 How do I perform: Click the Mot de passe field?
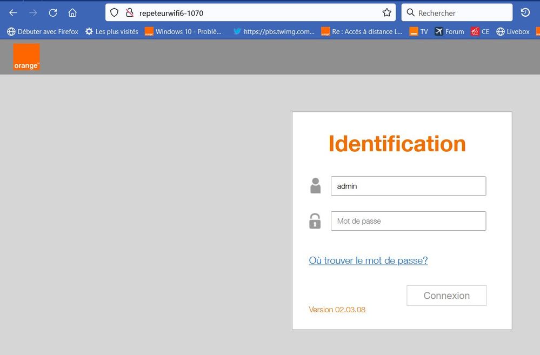tap(408, 221)
